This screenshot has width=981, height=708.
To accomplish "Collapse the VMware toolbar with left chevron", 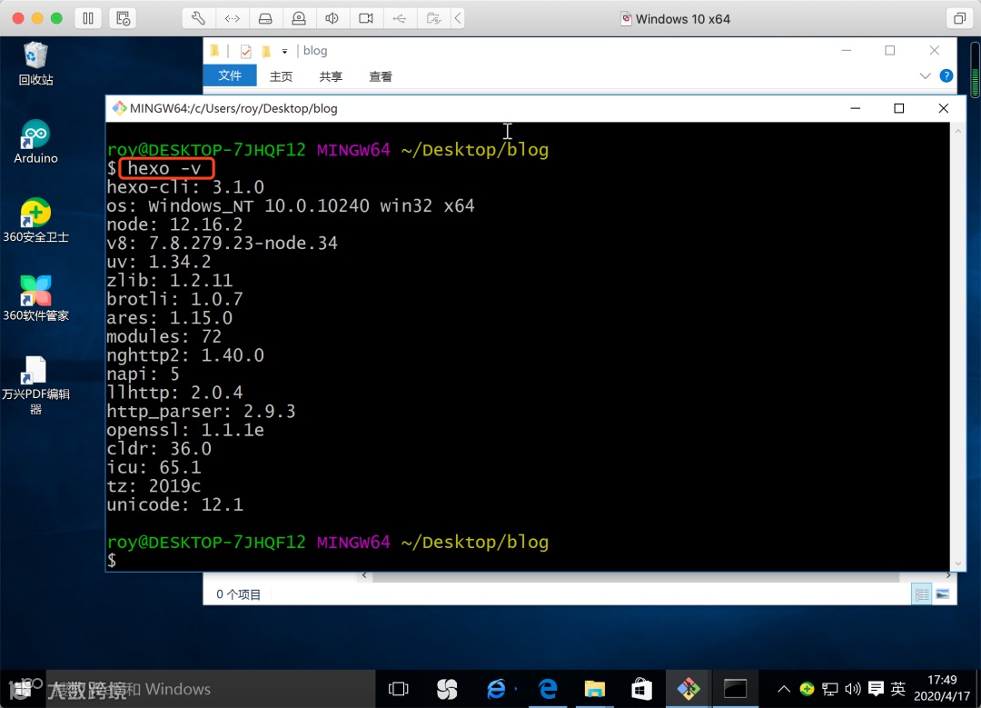I will click(458, 18).
